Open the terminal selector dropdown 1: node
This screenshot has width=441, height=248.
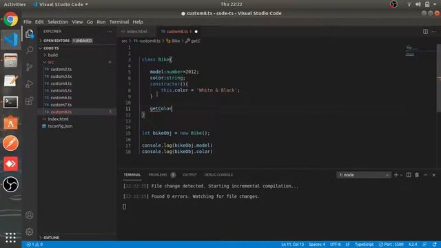coord(364,175)
